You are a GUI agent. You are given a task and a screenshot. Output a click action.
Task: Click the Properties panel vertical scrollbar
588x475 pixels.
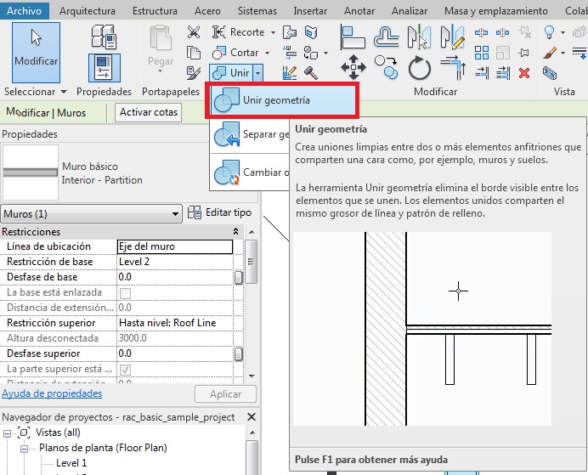pos(251,306)
